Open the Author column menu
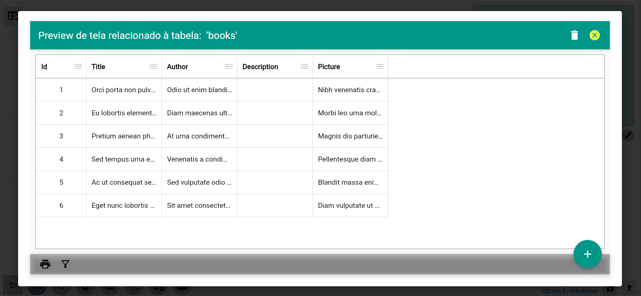Image resolution: width=641 pixels, height=296 pixels. coord(229,66)
